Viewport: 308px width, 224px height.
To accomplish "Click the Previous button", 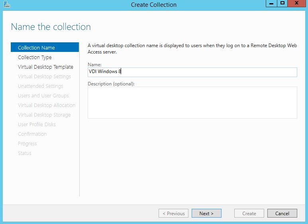I will click(x=173, y=213).
